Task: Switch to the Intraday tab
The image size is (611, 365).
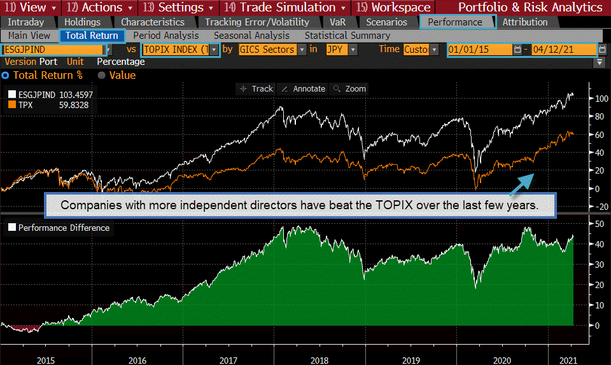Action: [26, 22]
